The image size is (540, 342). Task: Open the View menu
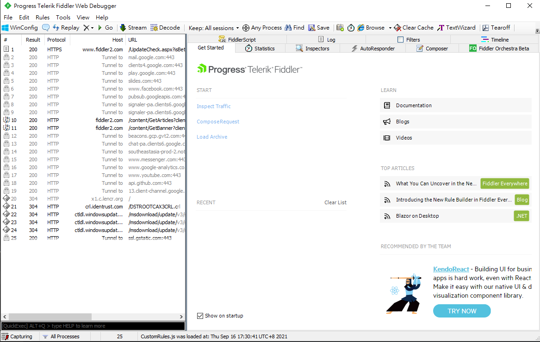(x=83, y=17)
